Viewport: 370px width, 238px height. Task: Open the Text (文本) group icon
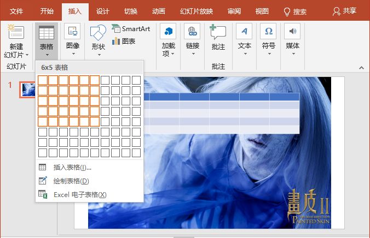pos(244,31)
